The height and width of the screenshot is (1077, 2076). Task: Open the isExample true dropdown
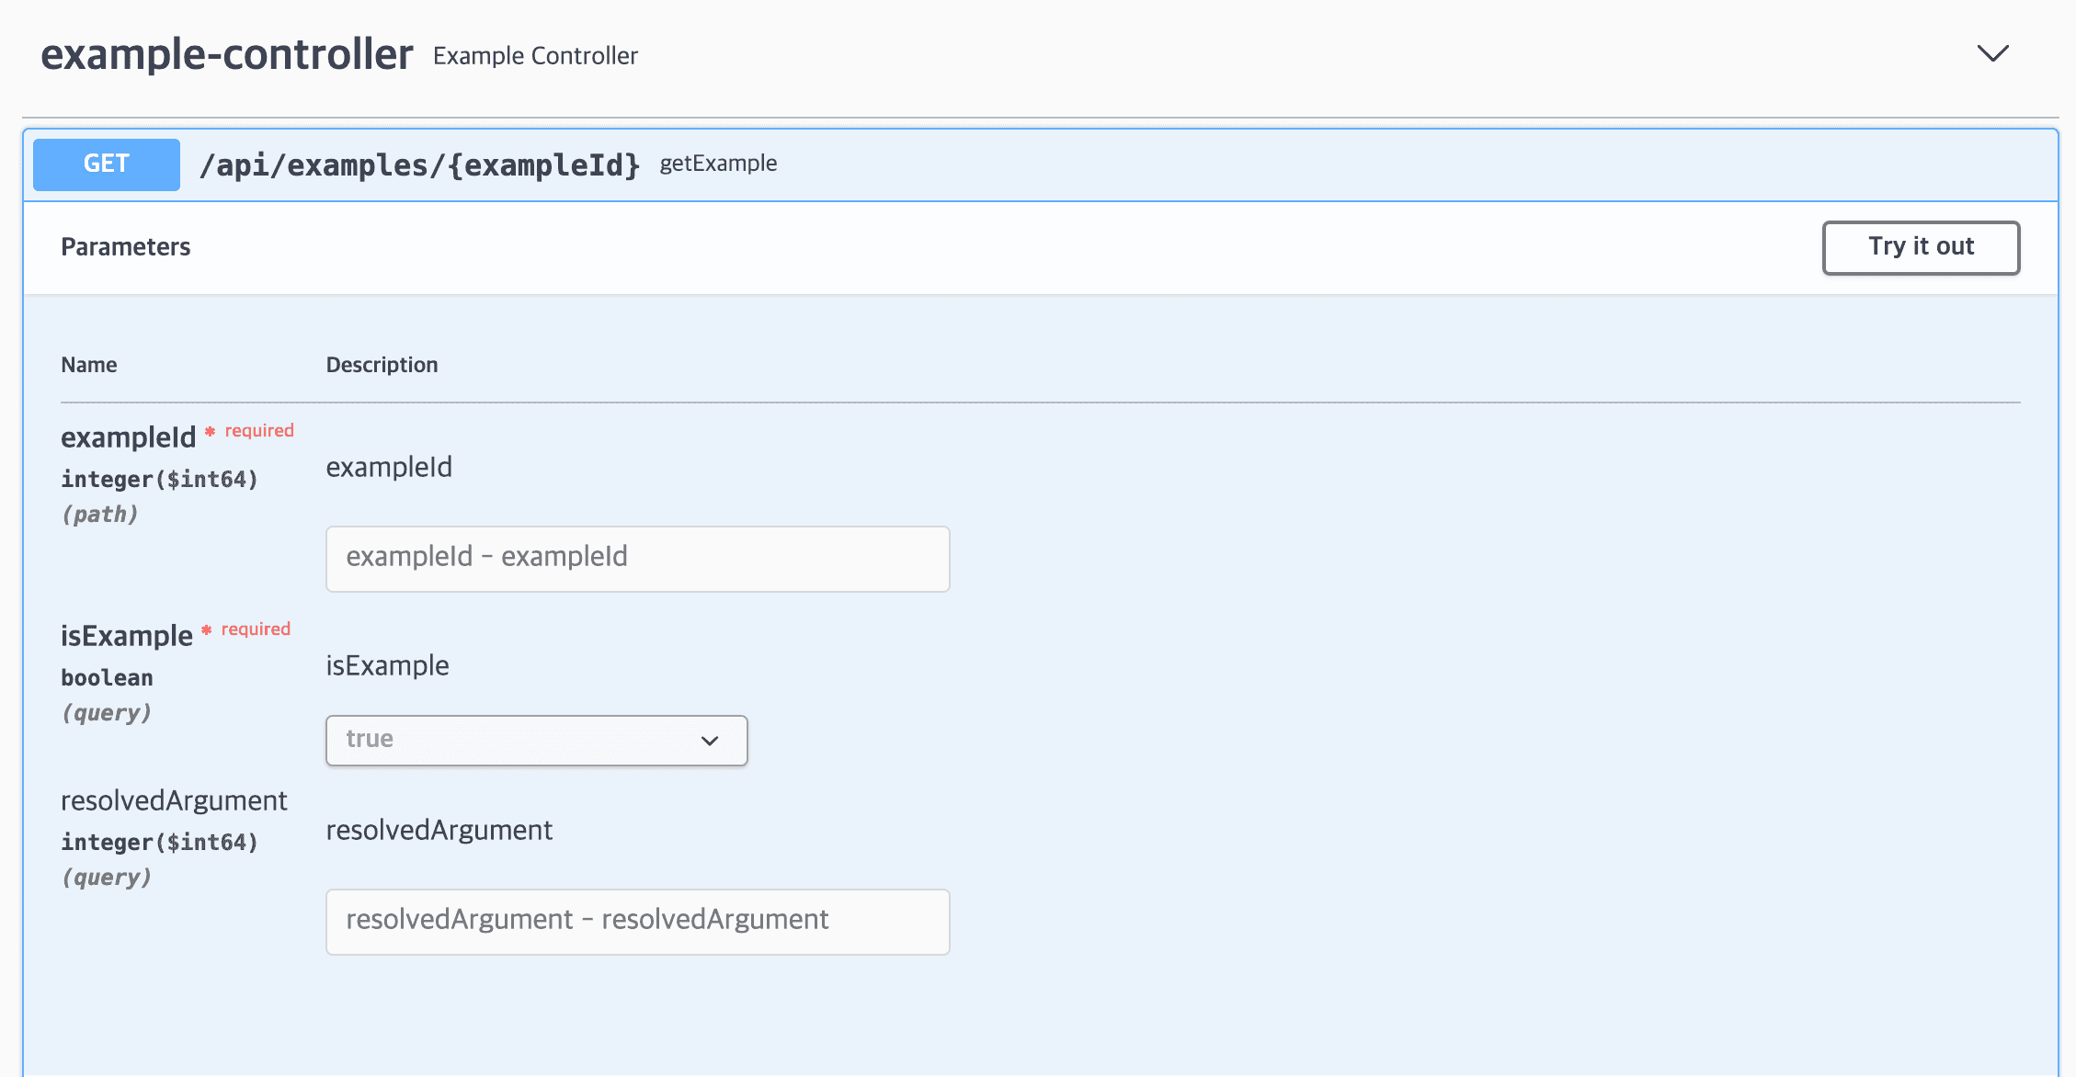(537, 741)
